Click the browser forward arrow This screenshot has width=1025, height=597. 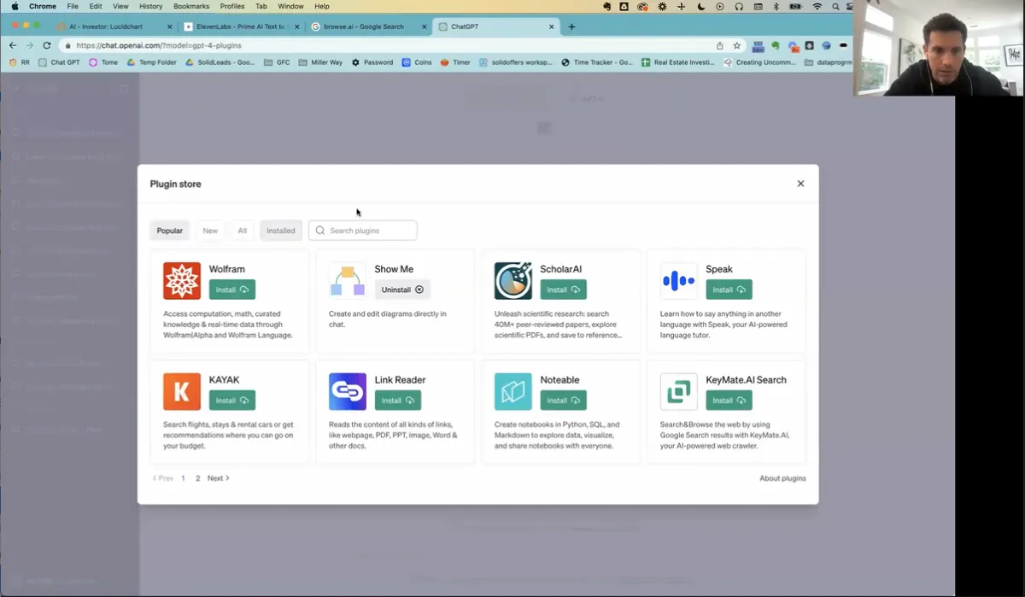[30, 45]
